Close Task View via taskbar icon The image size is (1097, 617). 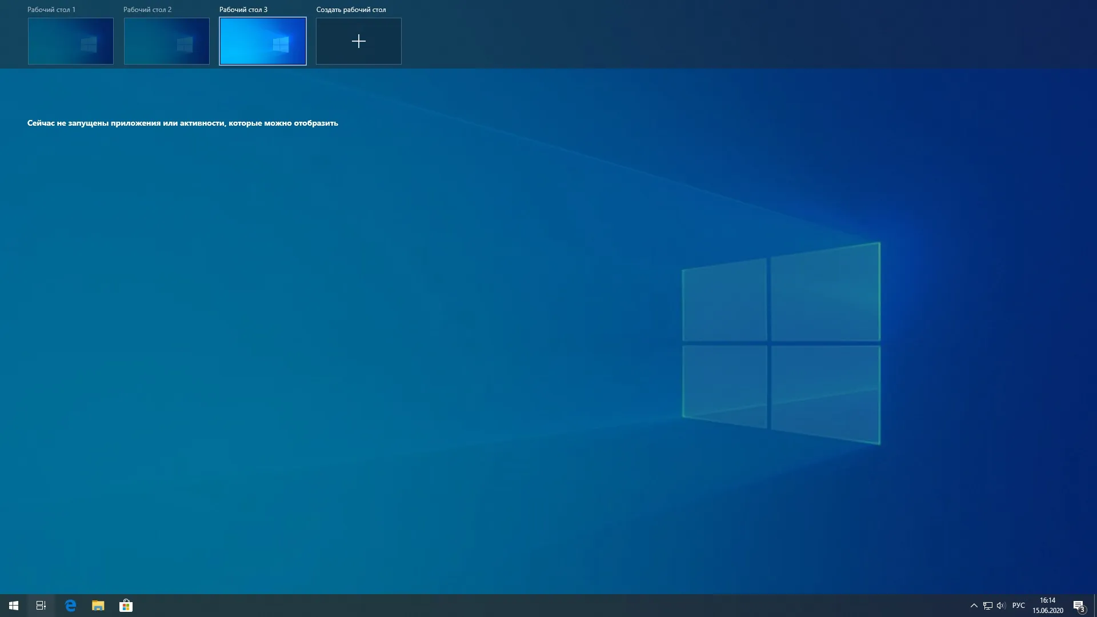point(41,606)
